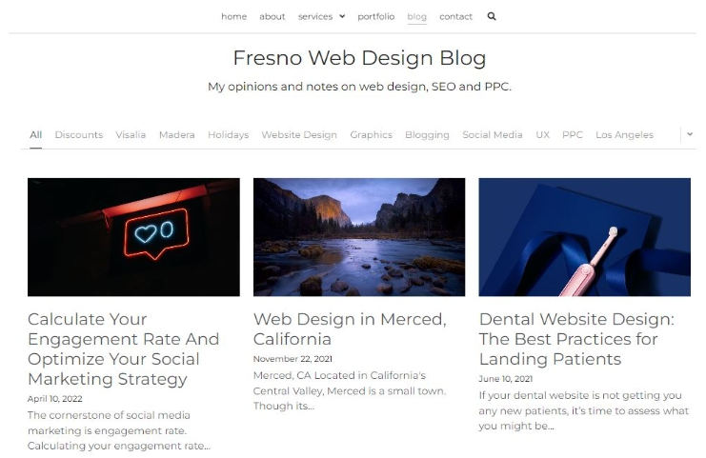Image resolution: width=706 pixels, height=458 pixels.
Task: Open the Merced river landscape thumbnail
Action: [359, 237]
